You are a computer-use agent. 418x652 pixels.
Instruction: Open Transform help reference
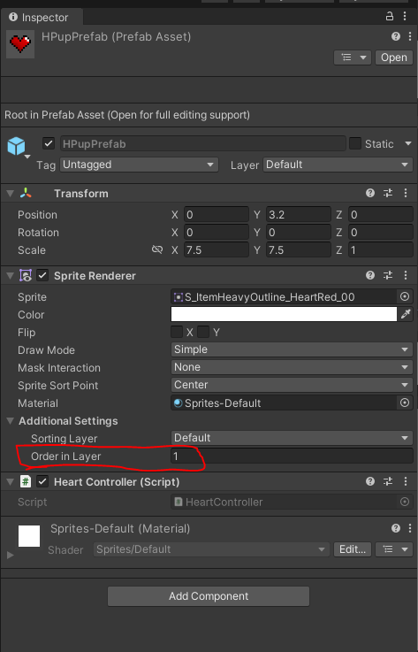click(x=370, y=193)
